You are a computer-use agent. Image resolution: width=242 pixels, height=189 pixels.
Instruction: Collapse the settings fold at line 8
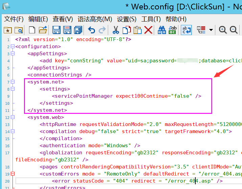point(13,89)
